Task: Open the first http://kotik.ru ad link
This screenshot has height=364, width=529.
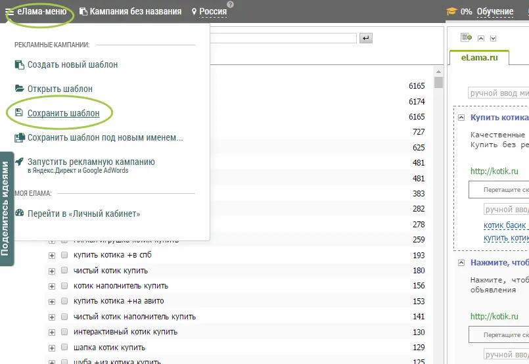Action: [494, 171]
